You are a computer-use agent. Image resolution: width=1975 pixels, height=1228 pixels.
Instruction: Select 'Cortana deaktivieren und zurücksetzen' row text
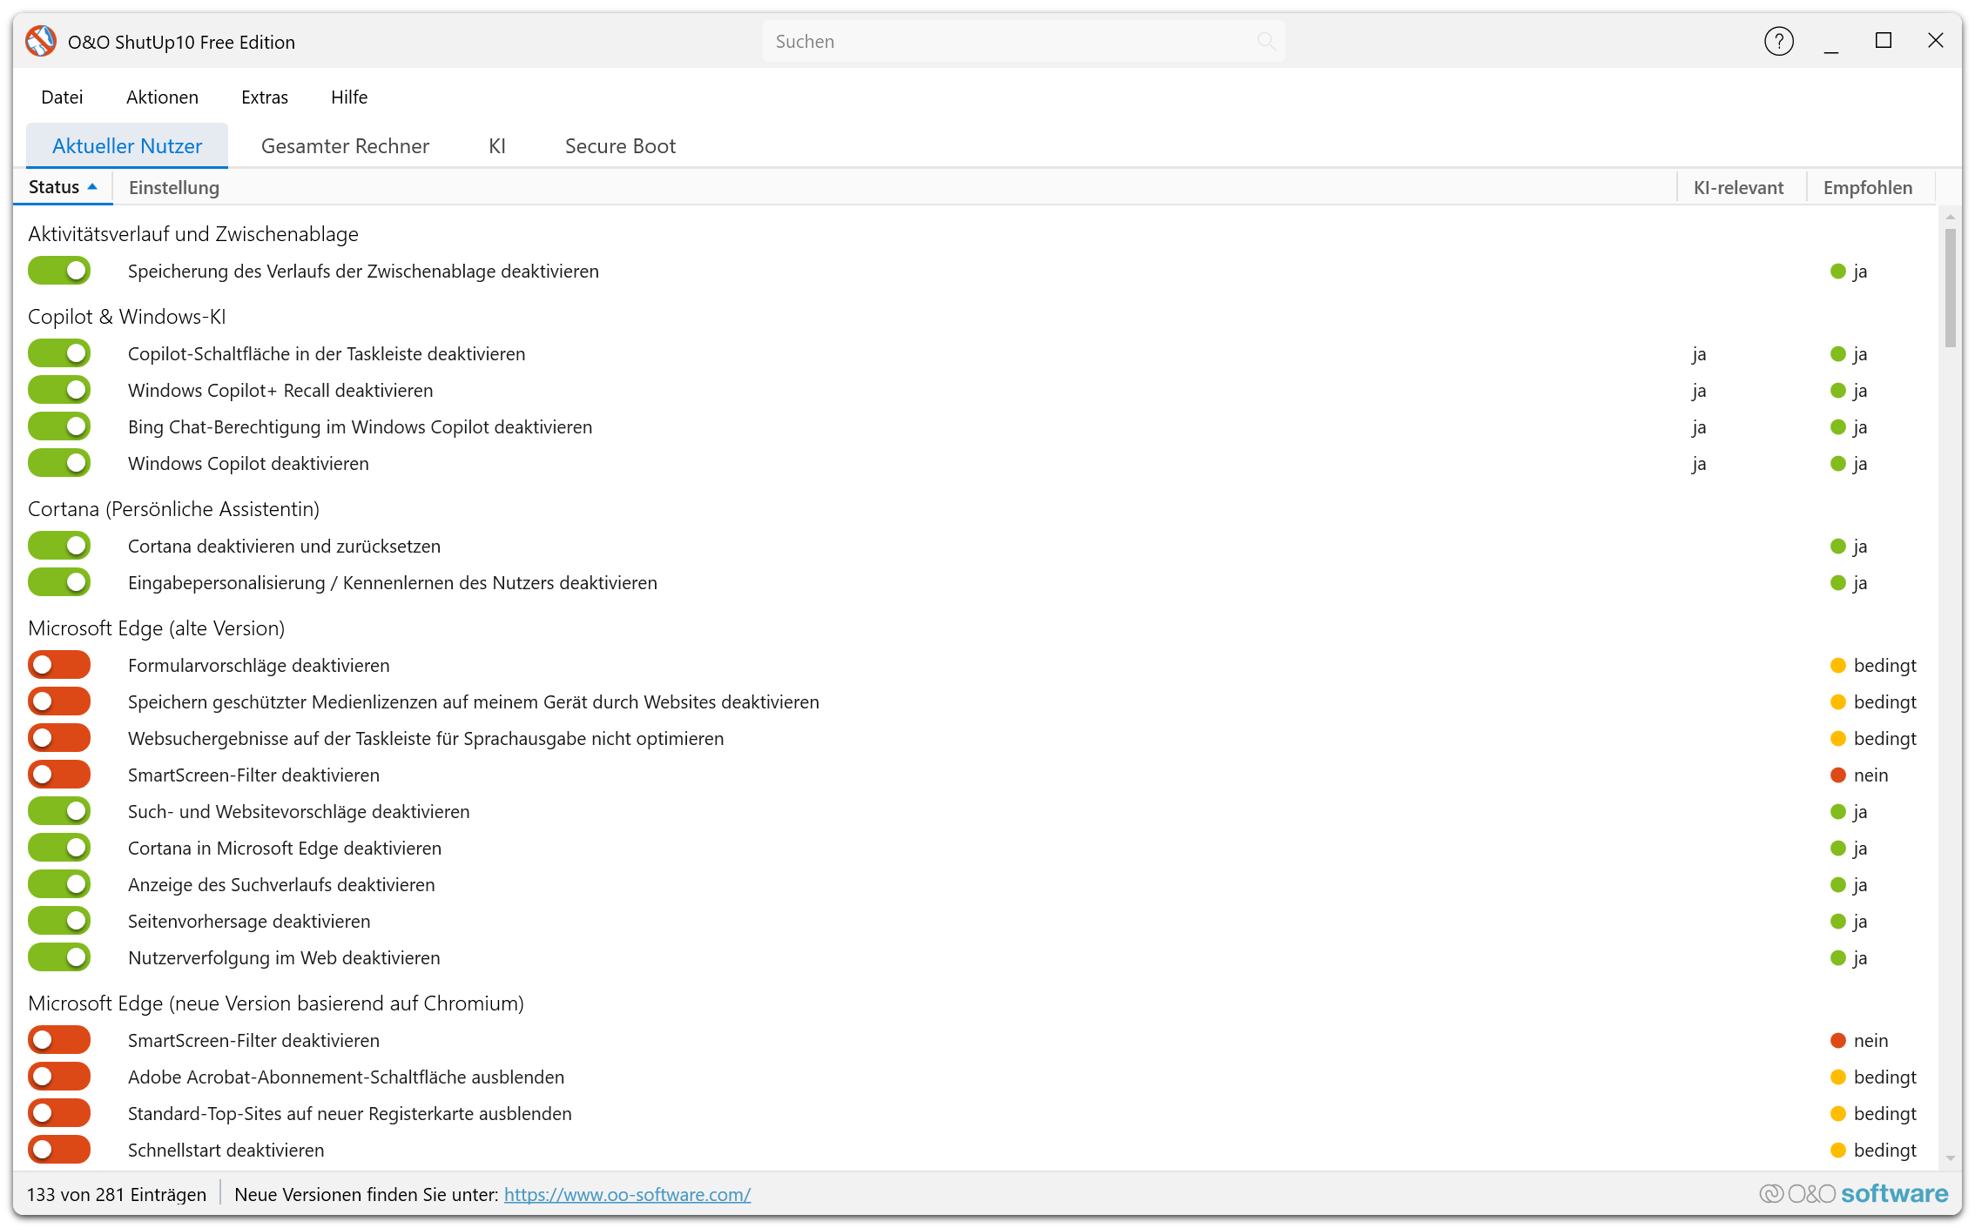point(284,546)
